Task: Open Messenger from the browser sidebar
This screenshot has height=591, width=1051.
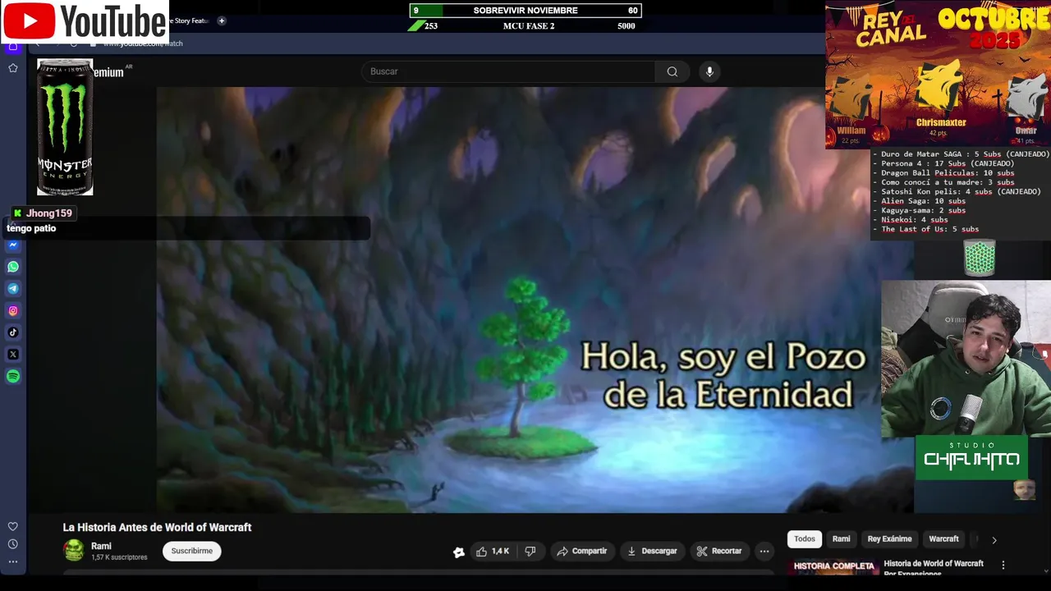Action: pos(13,245)
